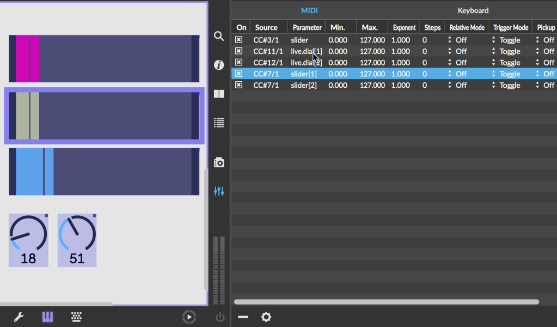Show the list view sidebar icon
557x327 pixels.
(219, 123)
